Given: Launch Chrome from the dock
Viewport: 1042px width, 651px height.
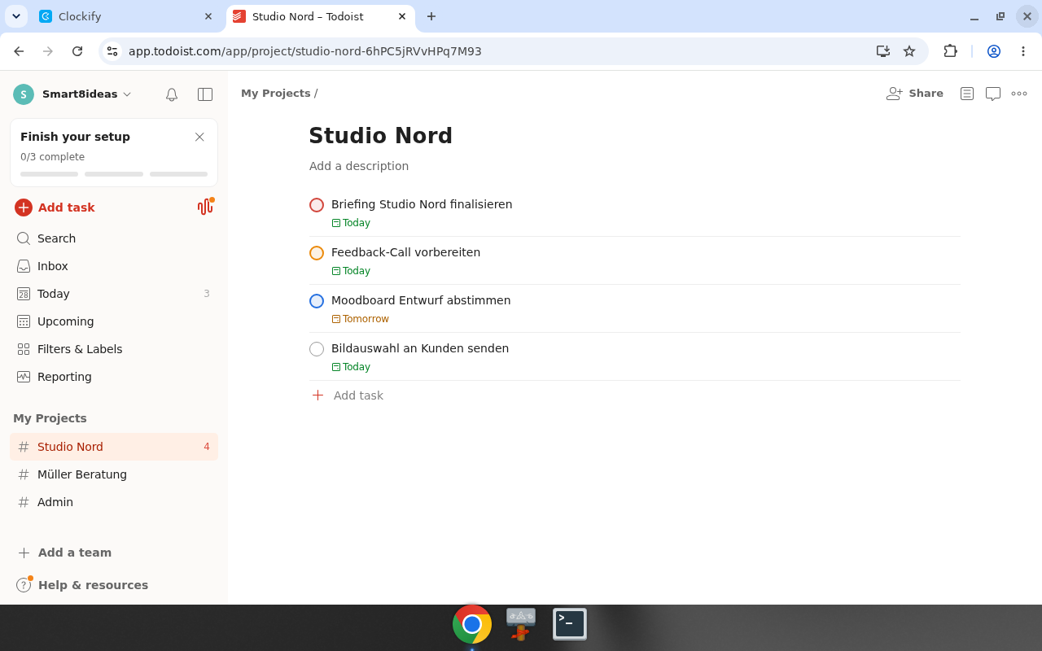Looking at the screenshot, I should coord(472,624).
